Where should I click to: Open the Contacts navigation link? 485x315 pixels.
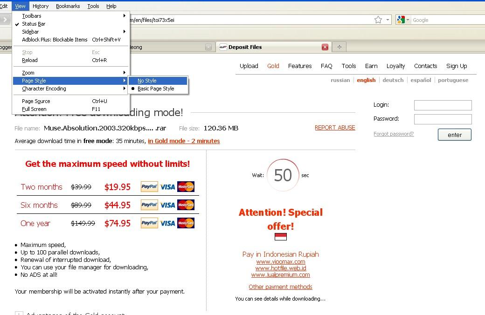(x=426, y=66)
